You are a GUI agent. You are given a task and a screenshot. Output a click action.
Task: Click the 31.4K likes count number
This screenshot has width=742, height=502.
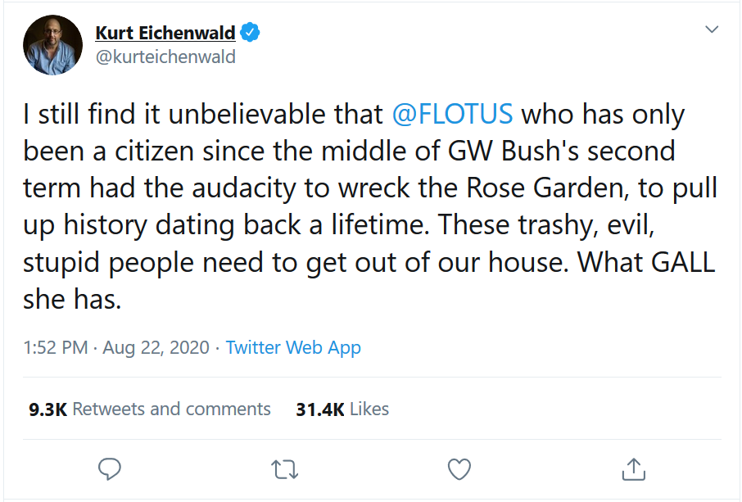pyautogui.click(x=320, y=409)
